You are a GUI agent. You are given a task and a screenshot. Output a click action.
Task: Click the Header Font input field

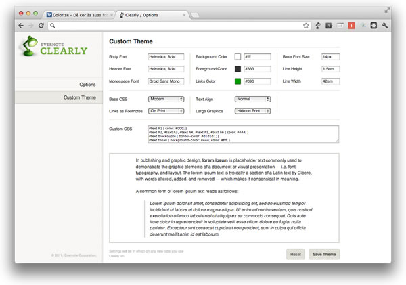(166, 69)
